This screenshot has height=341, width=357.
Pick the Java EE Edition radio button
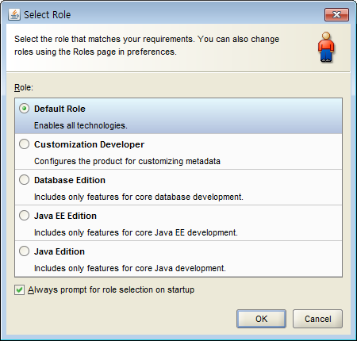point(24,216)
